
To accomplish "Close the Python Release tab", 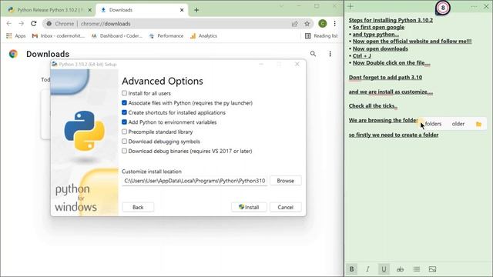I will click(89, 10).
